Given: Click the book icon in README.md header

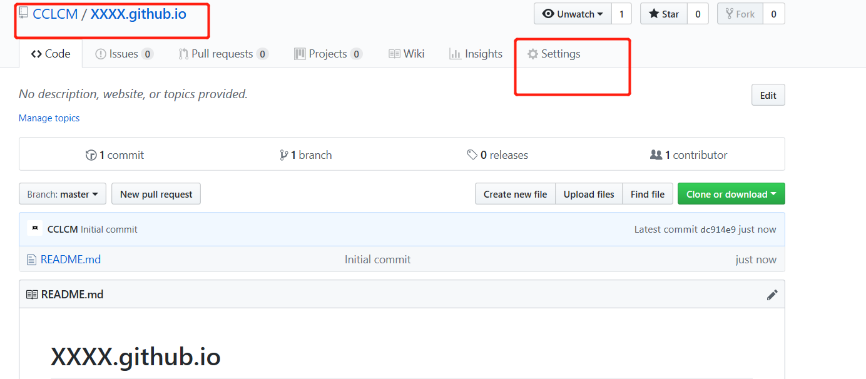Looking at the screenshot, I should coord(32,295).
